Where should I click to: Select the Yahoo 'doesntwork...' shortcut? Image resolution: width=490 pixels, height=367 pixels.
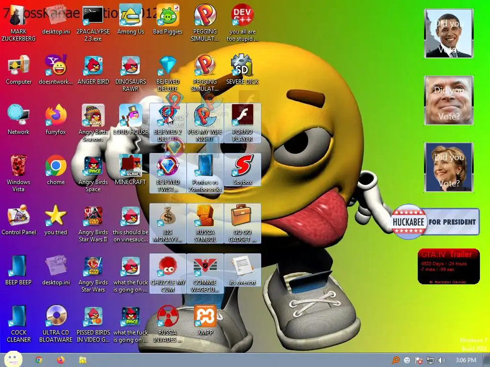[x=56, y=70]
